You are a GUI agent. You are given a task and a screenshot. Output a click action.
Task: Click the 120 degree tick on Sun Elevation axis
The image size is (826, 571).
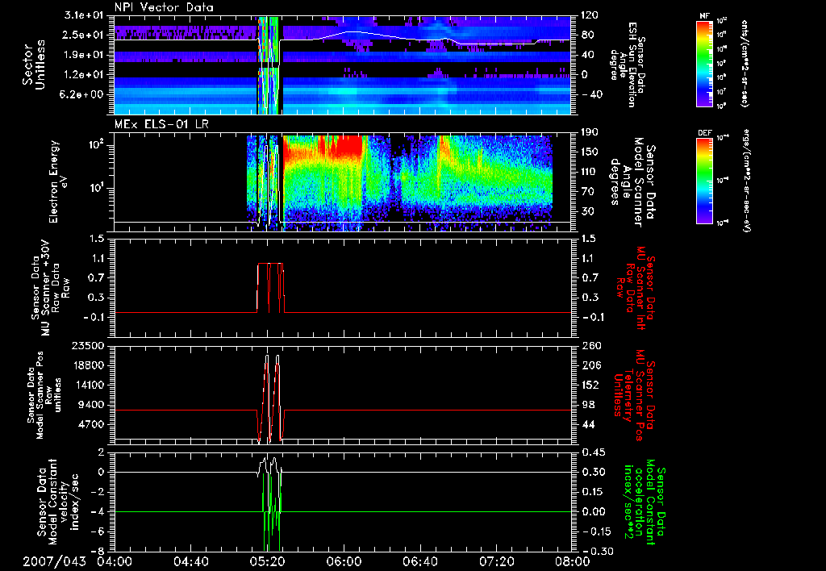tap(590, 15)
